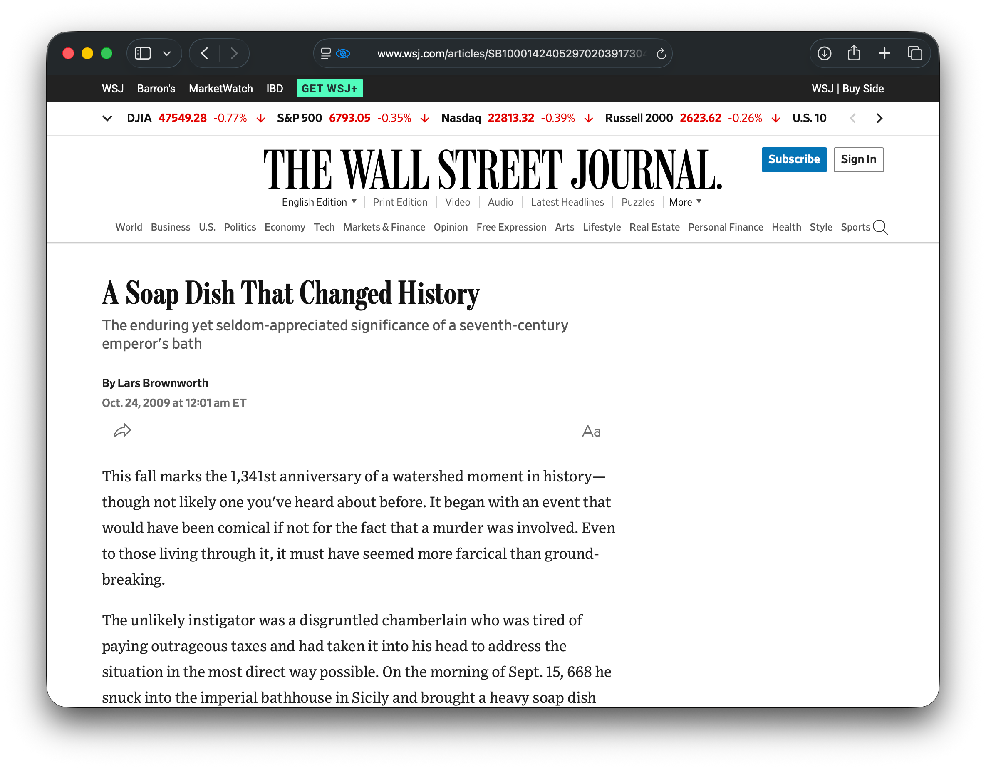
Task: Open the sidebar tab group dropdown chevron
Action: click(x=167, y=53)
